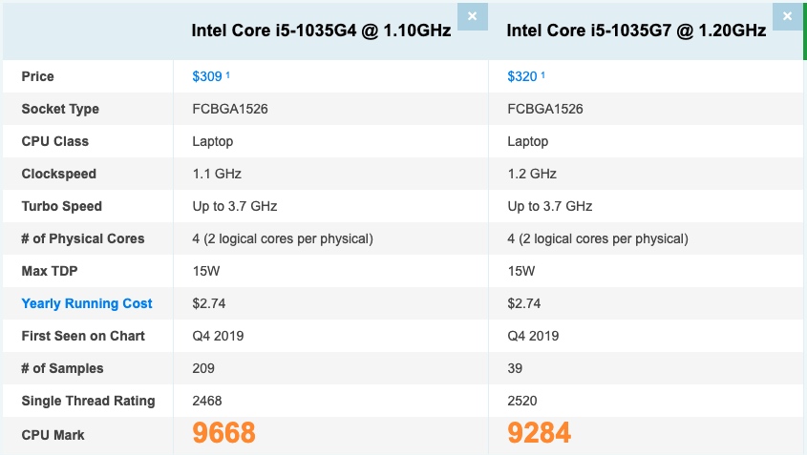Click the Socket Type row label
807x455 pixels.
click(x=60, y=109)
